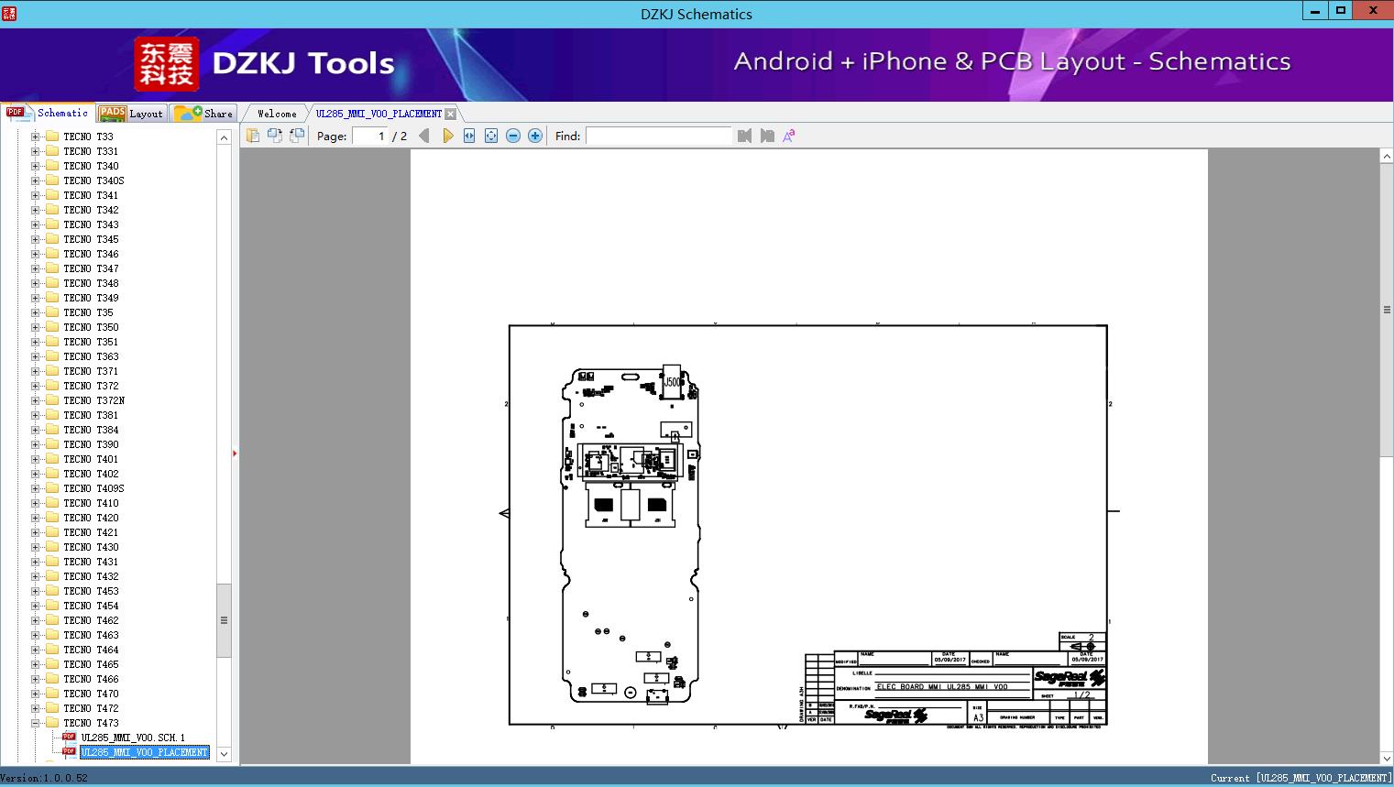Expand the TECNO T410 folder
Viewport: 1394px width, 787px height.
coord(36,503)
